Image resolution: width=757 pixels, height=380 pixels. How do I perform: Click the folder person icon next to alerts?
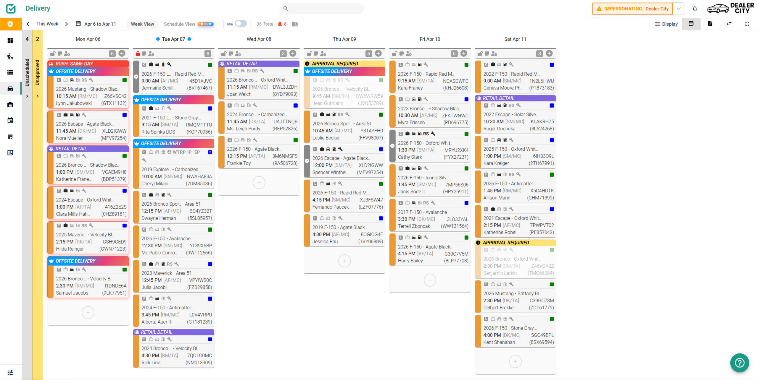pyautogui.click(x=295, y=24)
